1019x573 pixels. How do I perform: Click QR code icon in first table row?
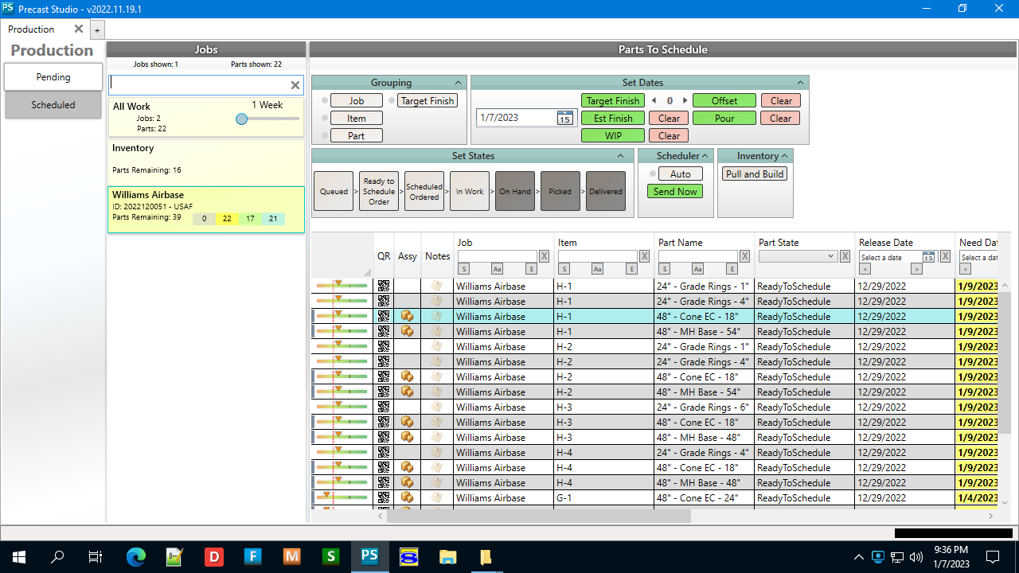coord(384,286)
